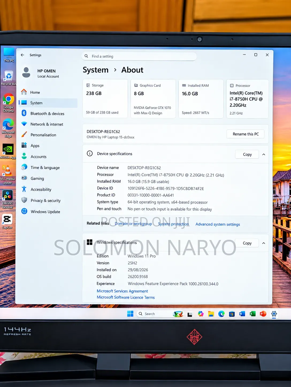Click the Edition value Windows 11 Pro
This screenshot has height=387, width=291.
(141, 256)
